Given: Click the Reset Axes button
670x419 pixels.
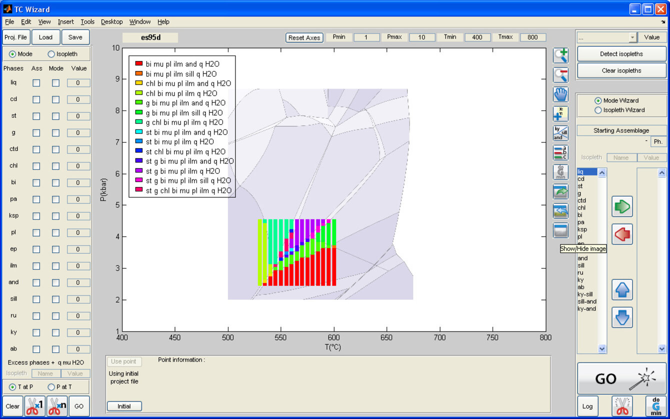Looking at the screenshot, I should click(x=304, y=37).
